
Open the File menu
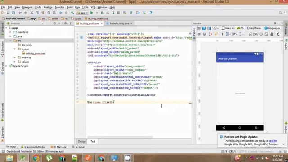3,7
